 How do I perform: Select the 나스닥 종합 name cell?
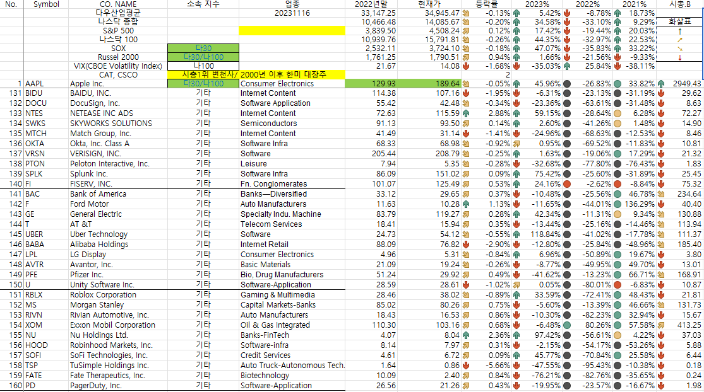(x=118, y=22)
